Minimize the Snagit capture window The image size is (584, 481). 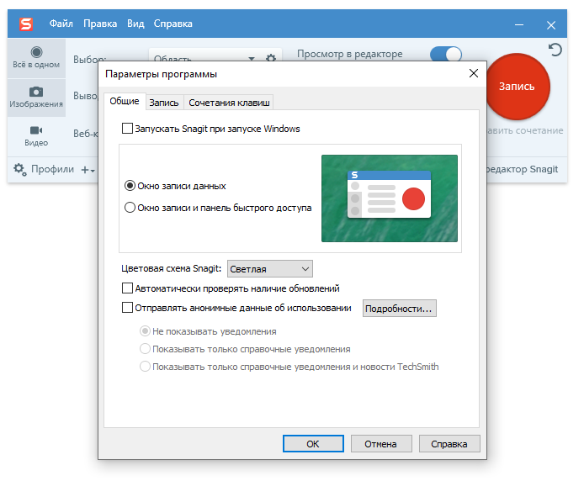(519, 25)
